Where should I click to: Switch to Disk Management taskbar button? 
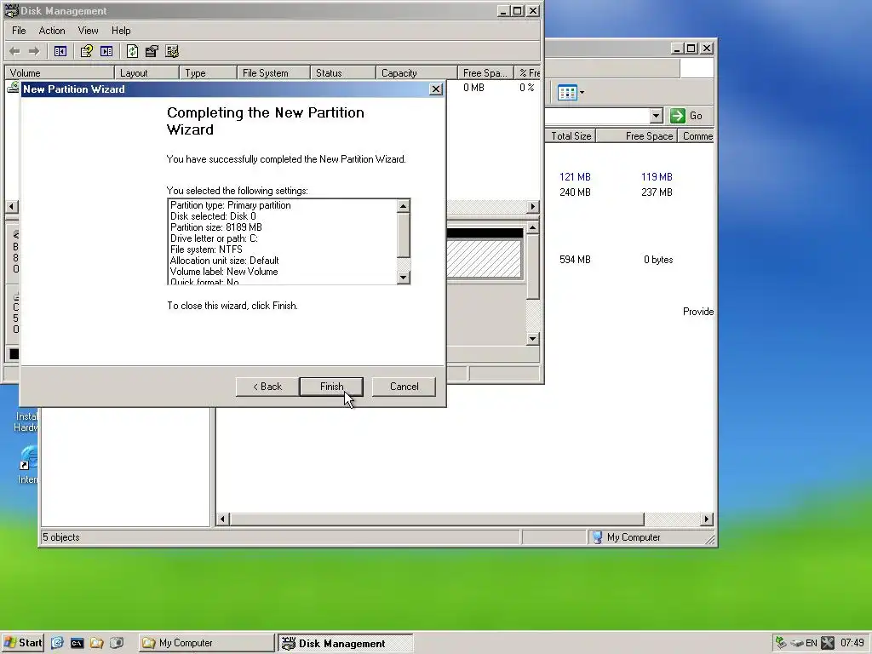tap(346, 644)
